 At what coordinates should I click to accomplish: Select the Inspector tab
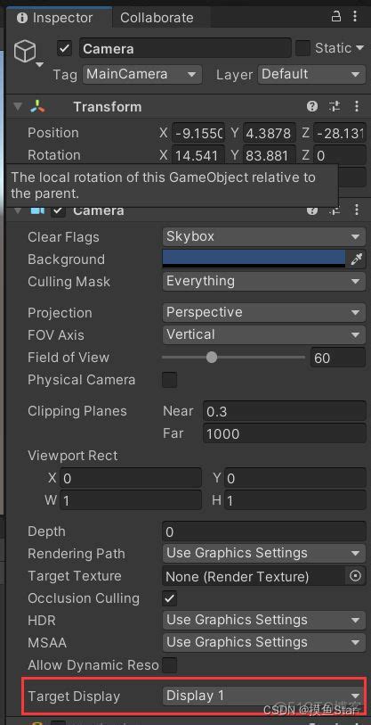(55, 18)
